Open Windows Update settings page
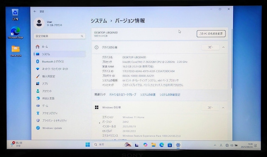267x157 pixels. (60, 128)
